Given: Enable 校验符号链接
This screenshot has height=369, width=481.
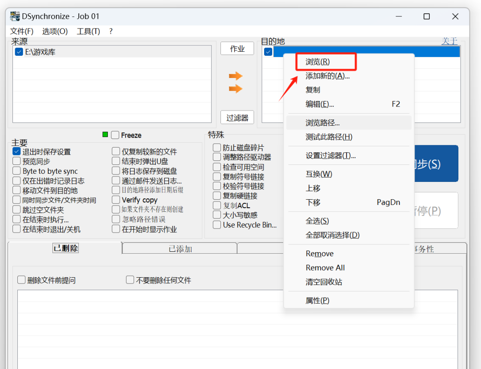Looking at the screenshot, I should click(217, 186).
